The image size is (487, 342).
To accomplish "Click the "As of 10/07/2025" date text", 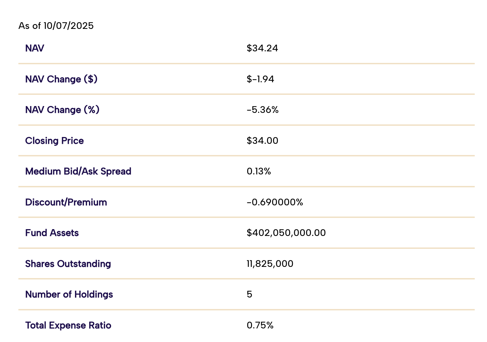I will pos(56,26).
